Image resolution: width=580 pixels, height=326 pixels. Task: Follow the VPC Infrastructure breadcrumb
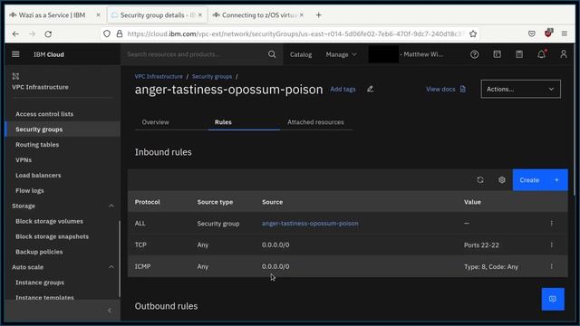coord(159,76)
